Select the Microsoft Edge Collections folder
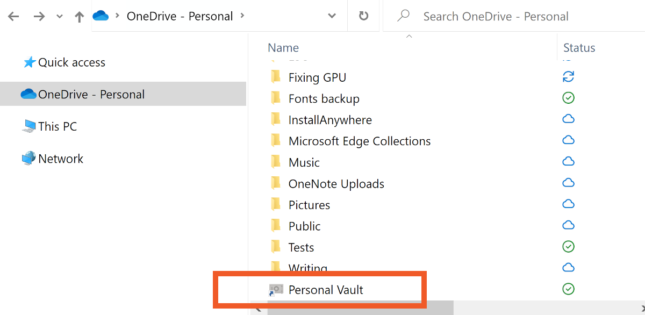This screenshot has height=315, width=645. pos(359,141)
